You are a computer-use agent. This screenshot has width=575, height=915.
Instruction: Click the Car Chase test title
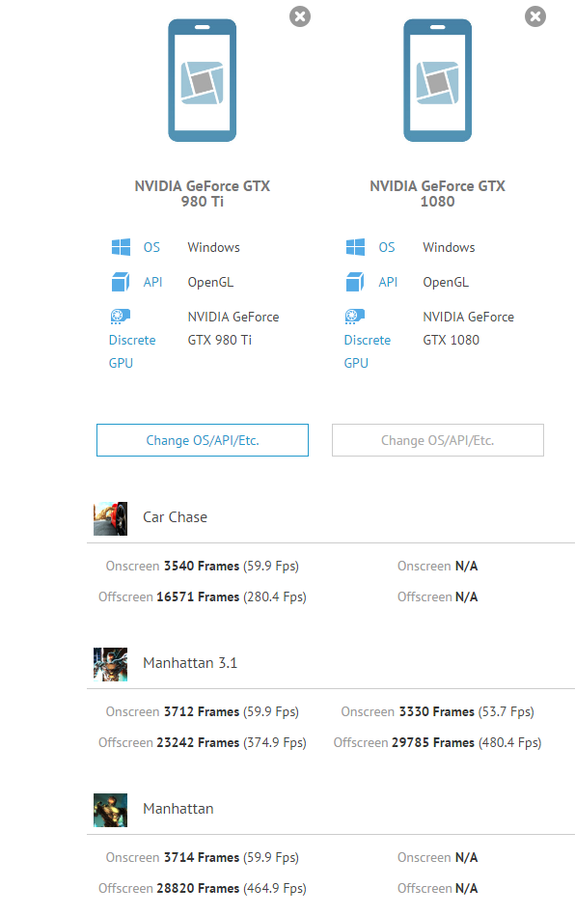[175, 517]
